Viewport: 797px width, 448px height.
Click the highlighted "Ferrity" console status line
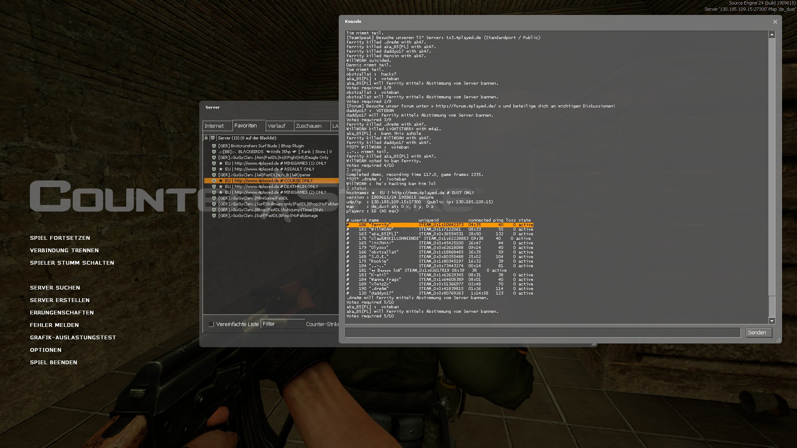pos(440,225)
